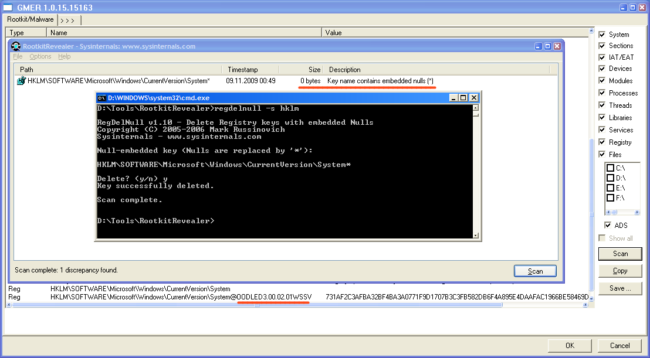Uncheck the Threads option
Image resolution: width=650 pixels, height=358 pixels.
click(602, 105)
